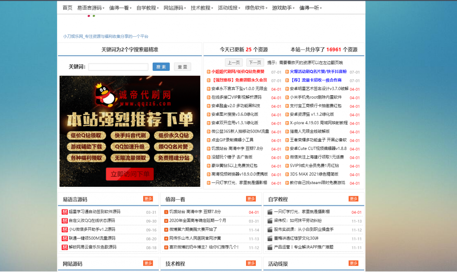Screen dimensions: 457x272
Task: Click clapperboard icon beside 股市实战课
Action: coord(270,229)
